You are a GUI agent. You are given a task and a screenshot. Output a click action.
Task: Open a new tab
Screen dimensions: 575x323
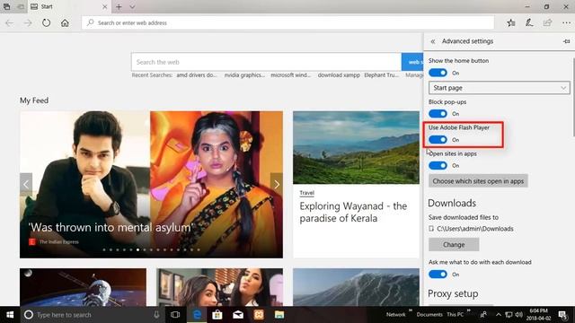click(119, 6)
